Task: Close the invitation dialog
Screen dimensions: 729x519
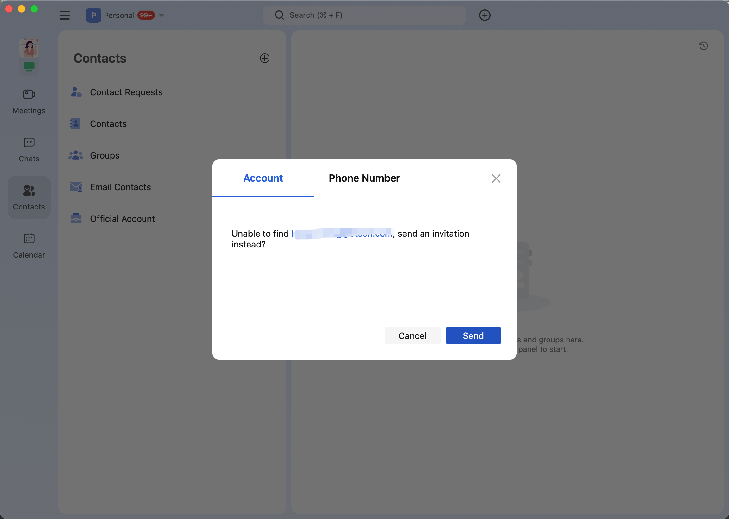Action: point(496,178)
